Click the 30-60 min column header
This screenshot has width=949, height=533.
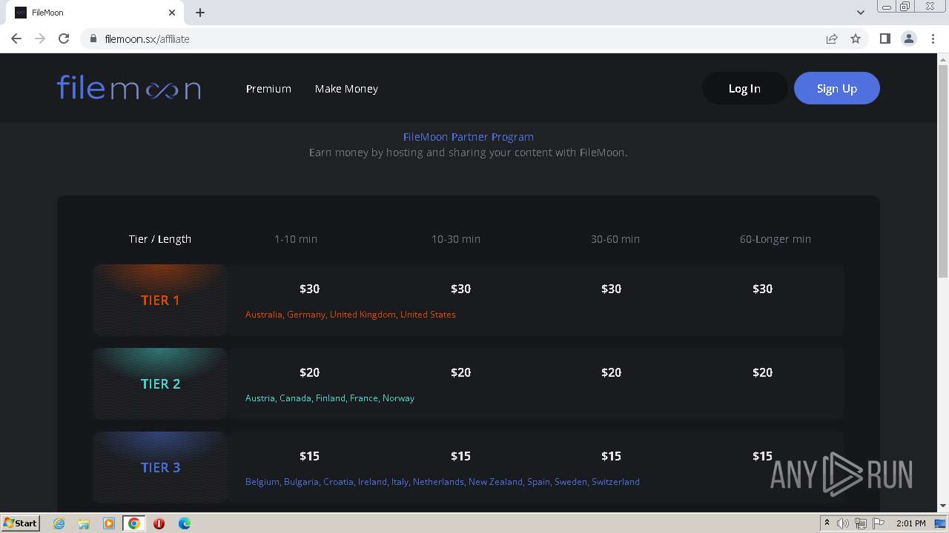pos(615,238)
